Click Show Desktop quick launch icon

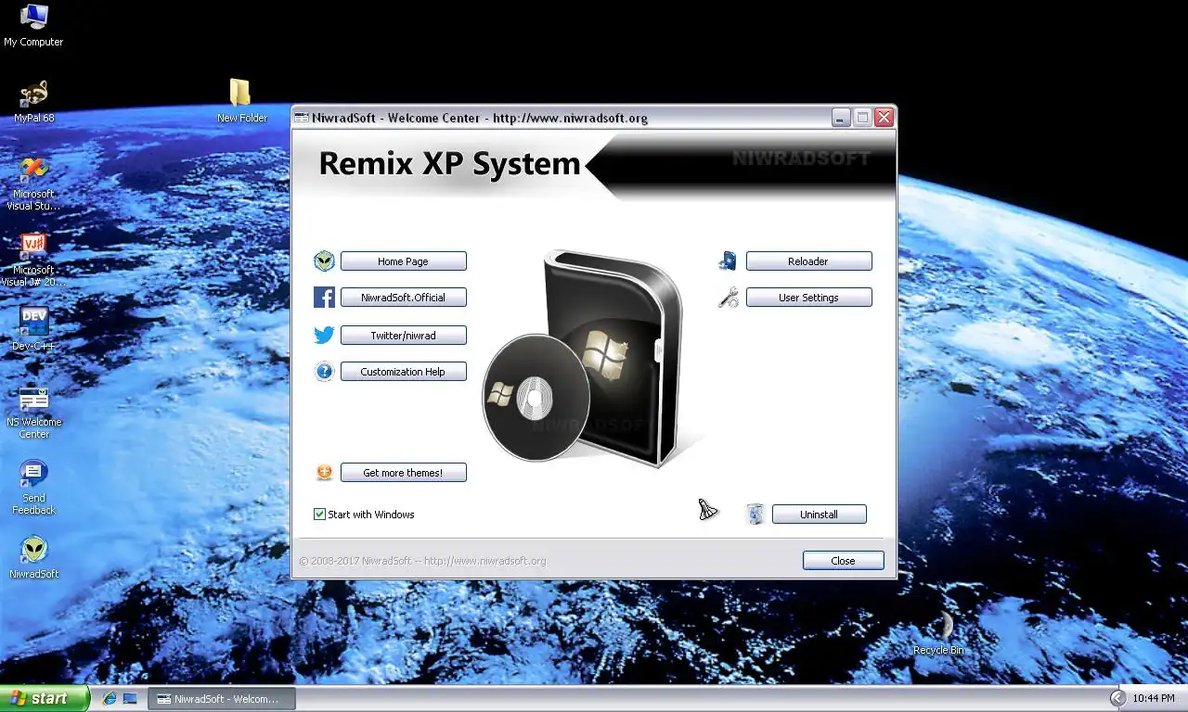coord(130,698)
